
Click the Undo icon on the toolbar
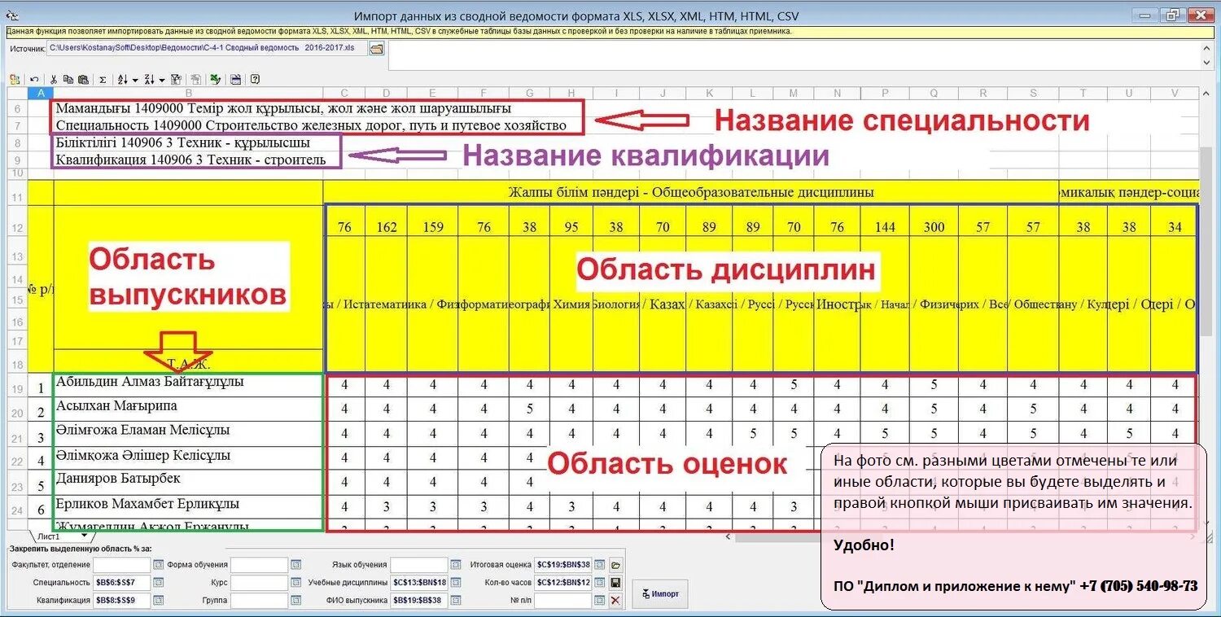[x=34, y=79]
